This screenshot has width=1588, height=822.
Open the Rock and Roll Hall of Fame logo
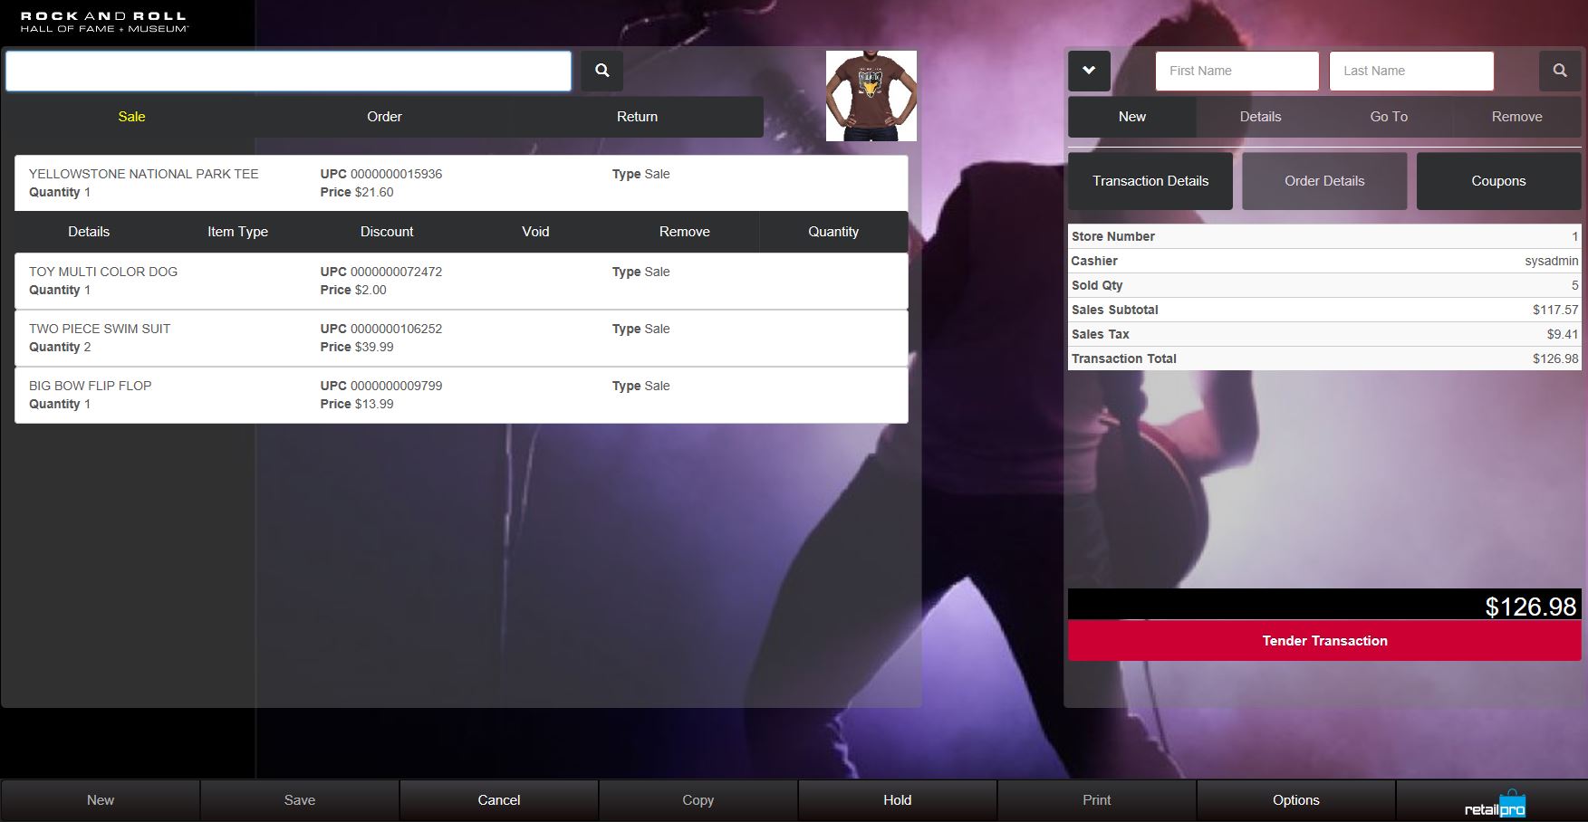coord(104,23)
